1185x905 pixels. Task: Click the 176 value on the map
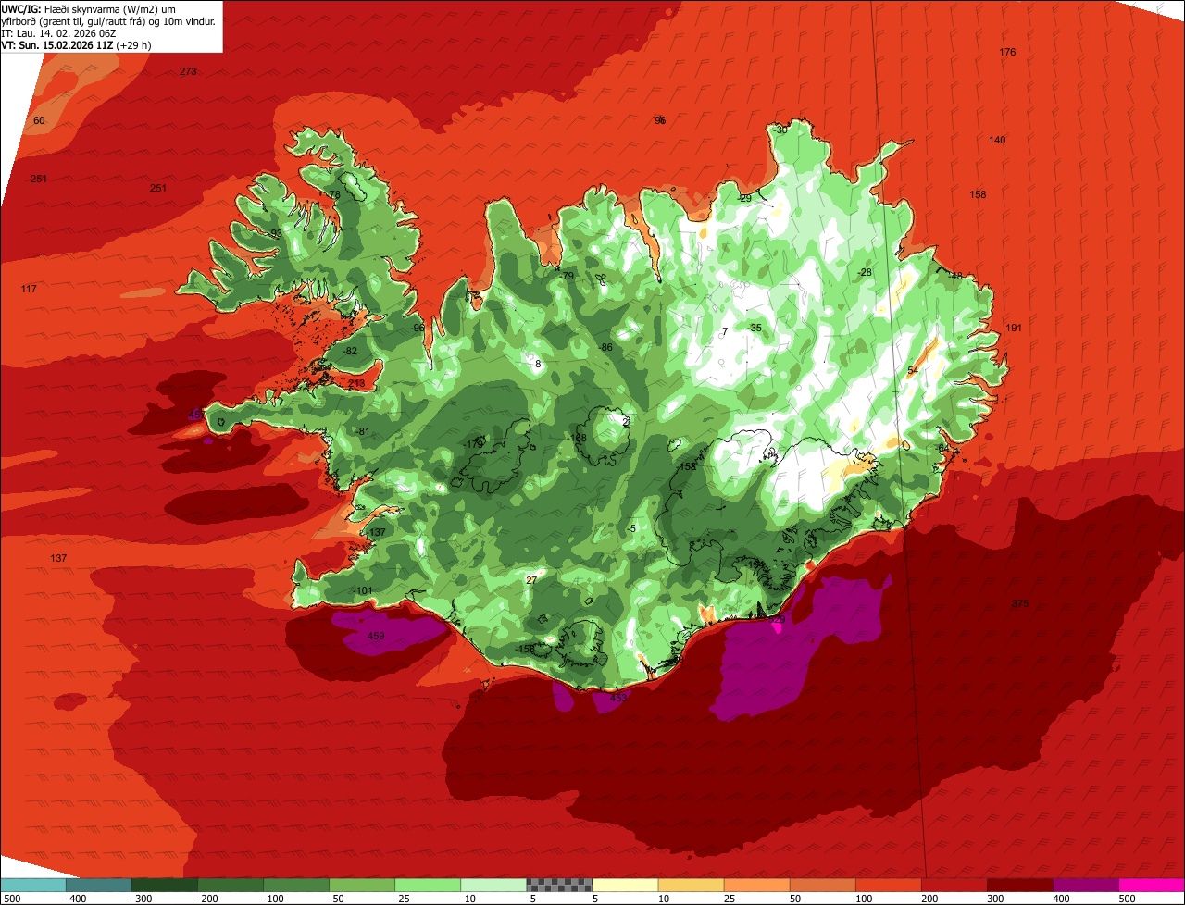1007,52
